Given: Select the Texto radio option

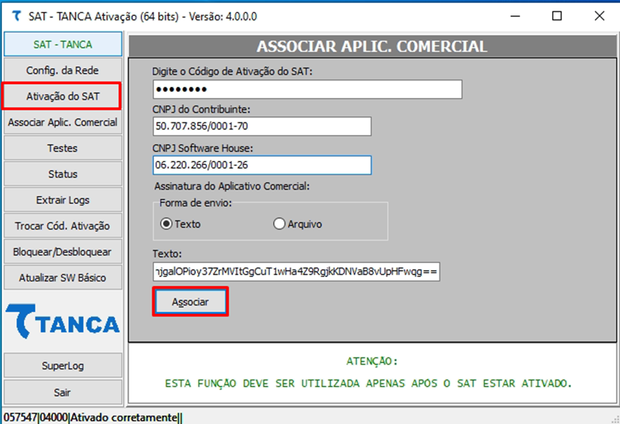Looking at the screenshot, I should [x=166, y=225].
